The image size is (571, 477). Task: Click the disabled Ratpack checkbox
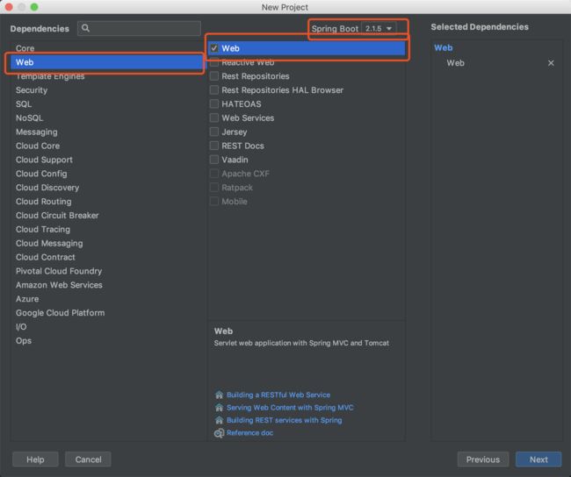214,188
